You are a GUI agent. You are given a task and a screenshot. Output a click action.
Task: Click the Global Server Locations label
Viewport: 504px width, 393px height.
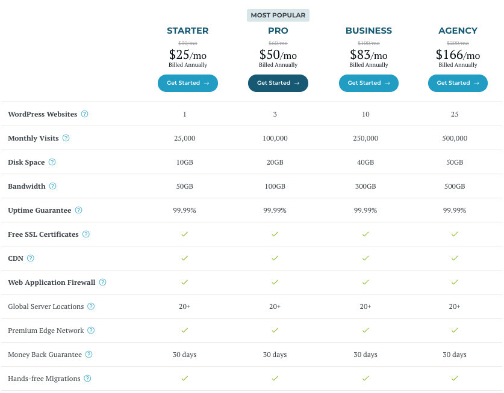point(46,306)
